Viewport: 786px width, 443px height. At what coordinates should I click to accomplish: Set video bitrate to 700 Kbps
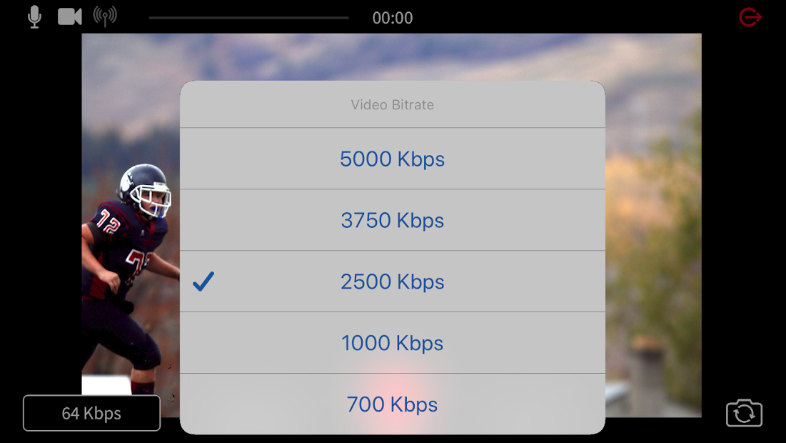click(x=392, y=404)
